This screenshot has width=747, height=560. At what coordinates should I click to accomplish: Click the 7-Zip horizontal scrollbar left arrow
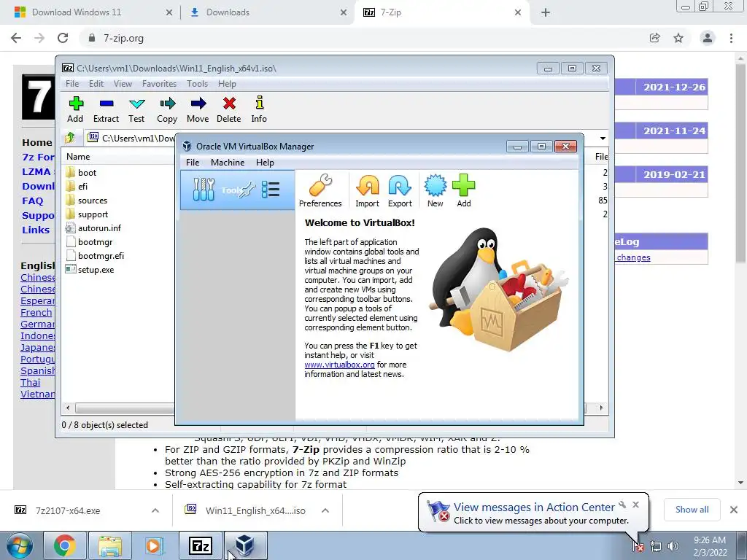68,408
